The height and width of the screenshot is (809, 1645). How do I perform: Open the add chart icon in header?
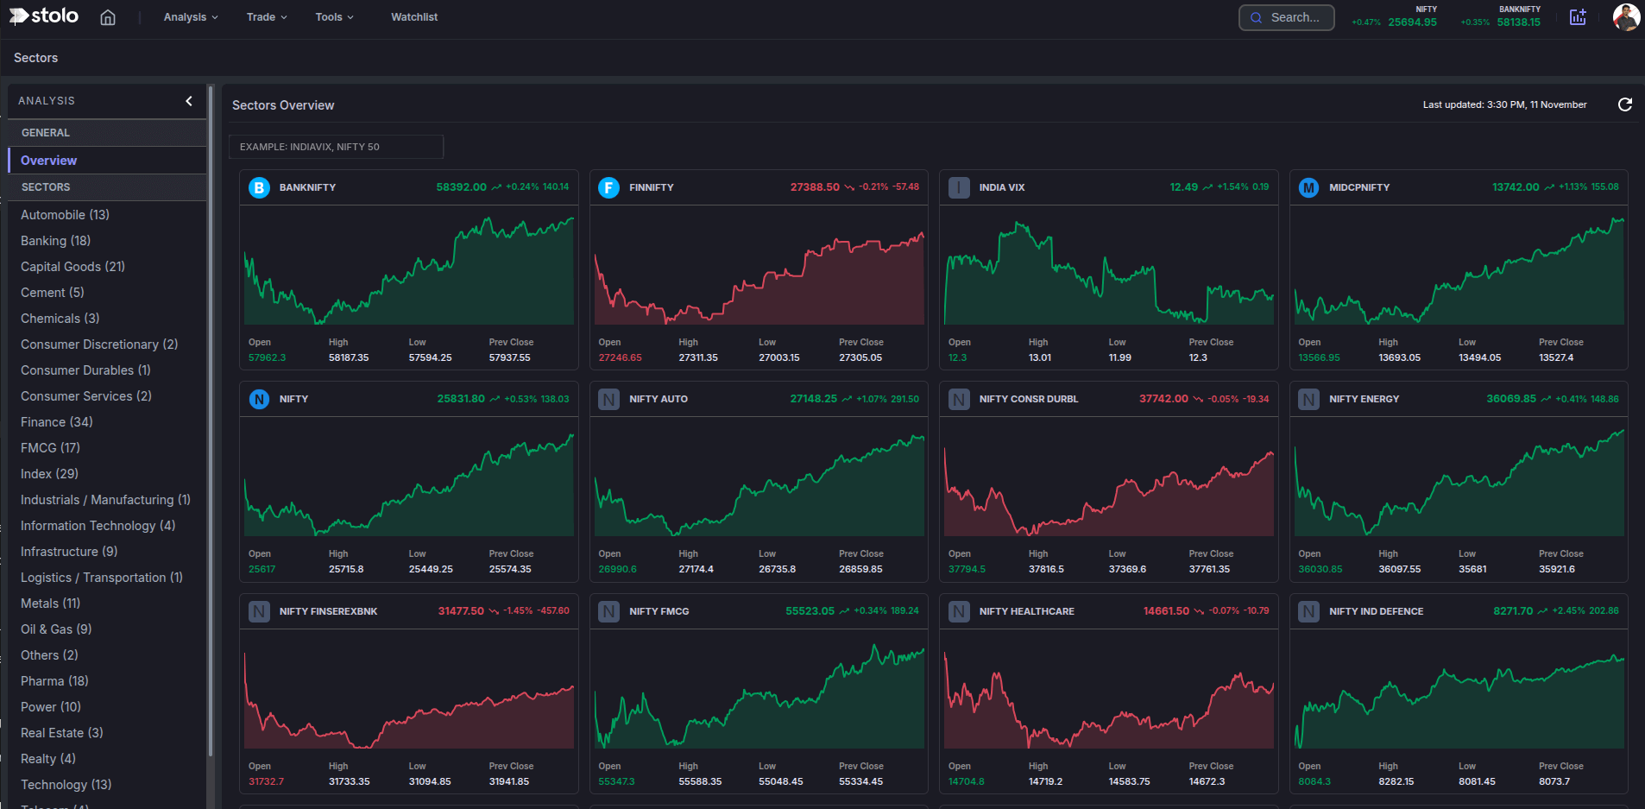pos(1578,17)
